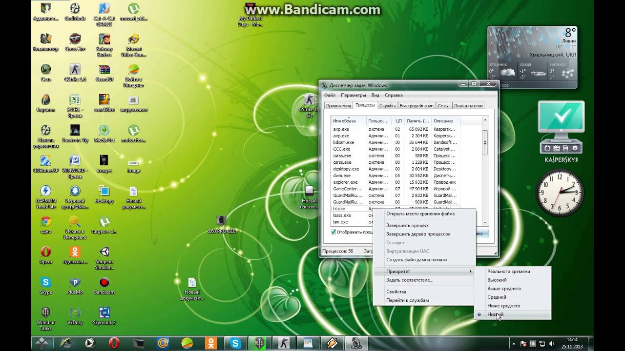Sort by Память column header

(418, 121)
